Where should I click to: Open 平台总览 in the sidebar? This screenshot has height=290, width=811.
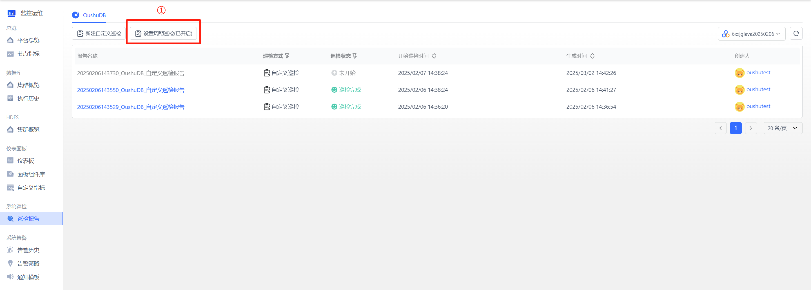point(28,40)
